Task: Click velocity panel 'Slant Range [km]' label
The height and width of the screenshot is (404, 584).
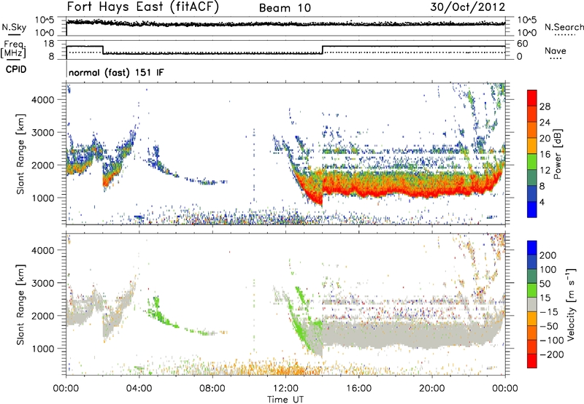Action: (x=20, y=305)
